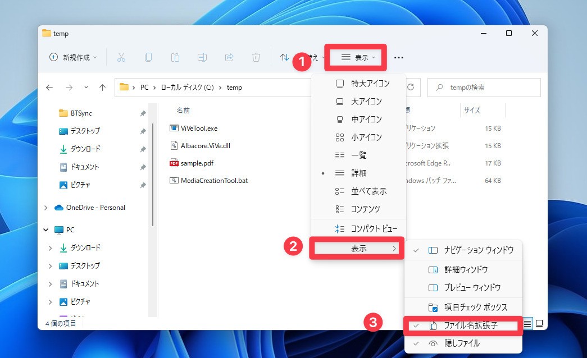Viewport: 587px width, 358px height.
Task: Click temp in the address breadcrumb
Action: click(234, 88)
